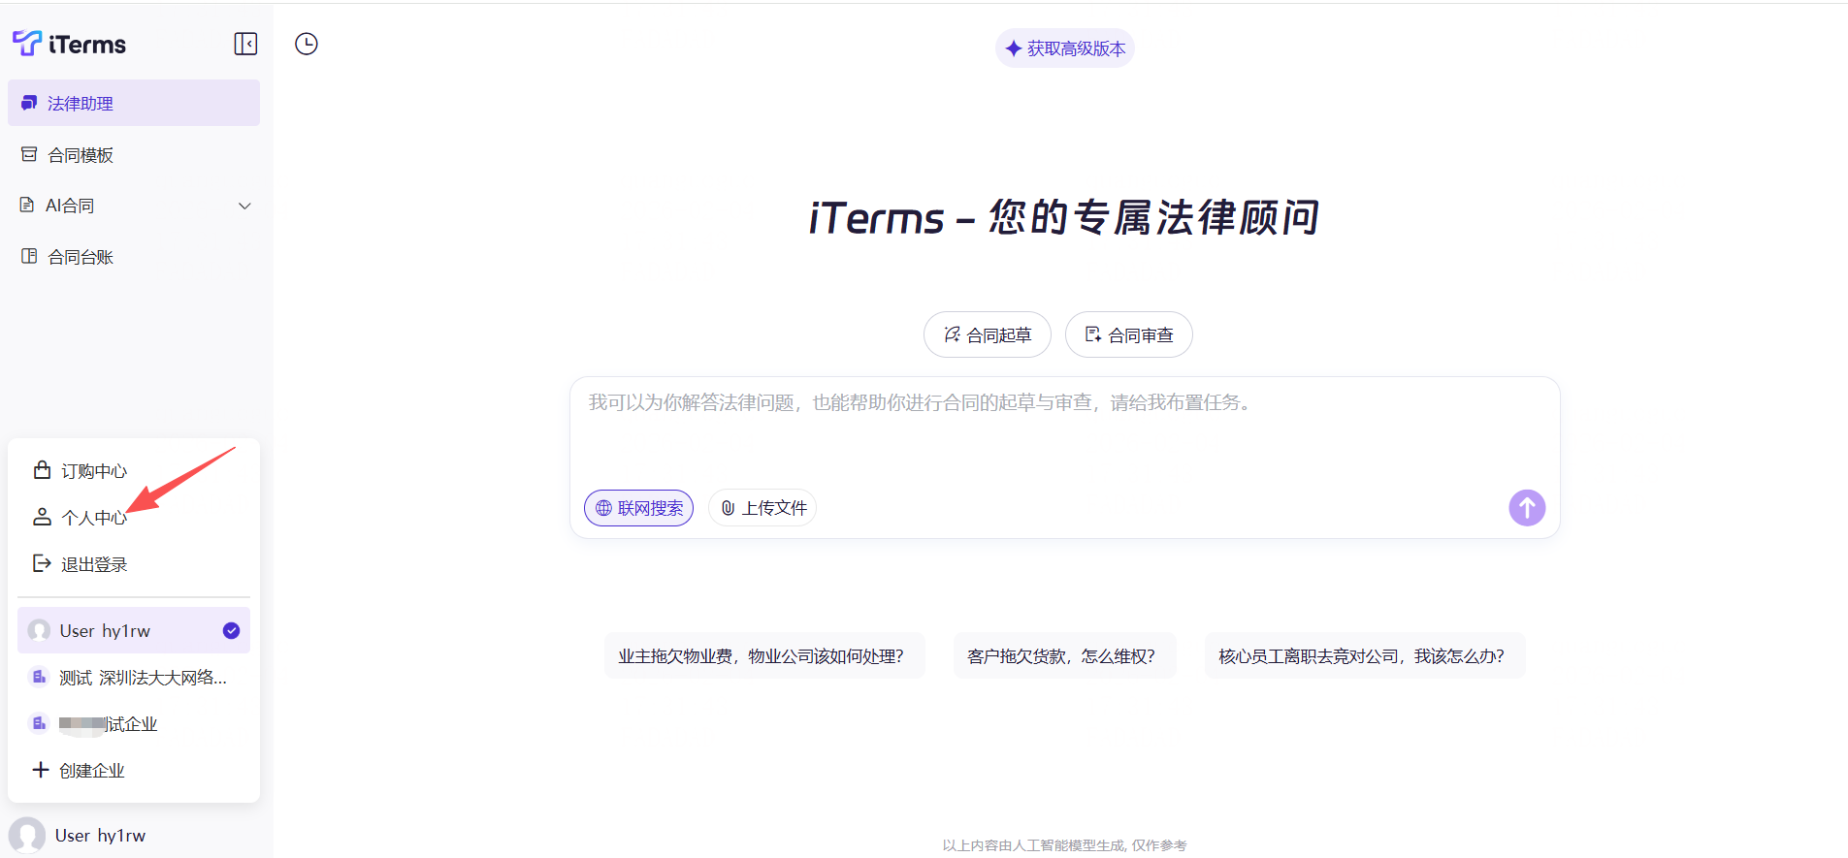Image resolution: width=1848 pixels, height=858 pixels.
Task: Select suggestion 业主拖欠物业费，物业公司该如何处理?
Action: (x=763, y=655)
